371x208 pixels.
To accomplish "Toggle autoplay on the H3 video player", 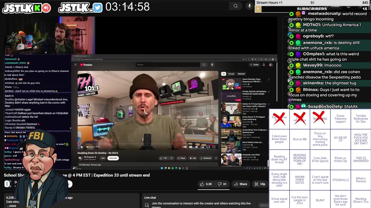I will click(x=185, y=147).
